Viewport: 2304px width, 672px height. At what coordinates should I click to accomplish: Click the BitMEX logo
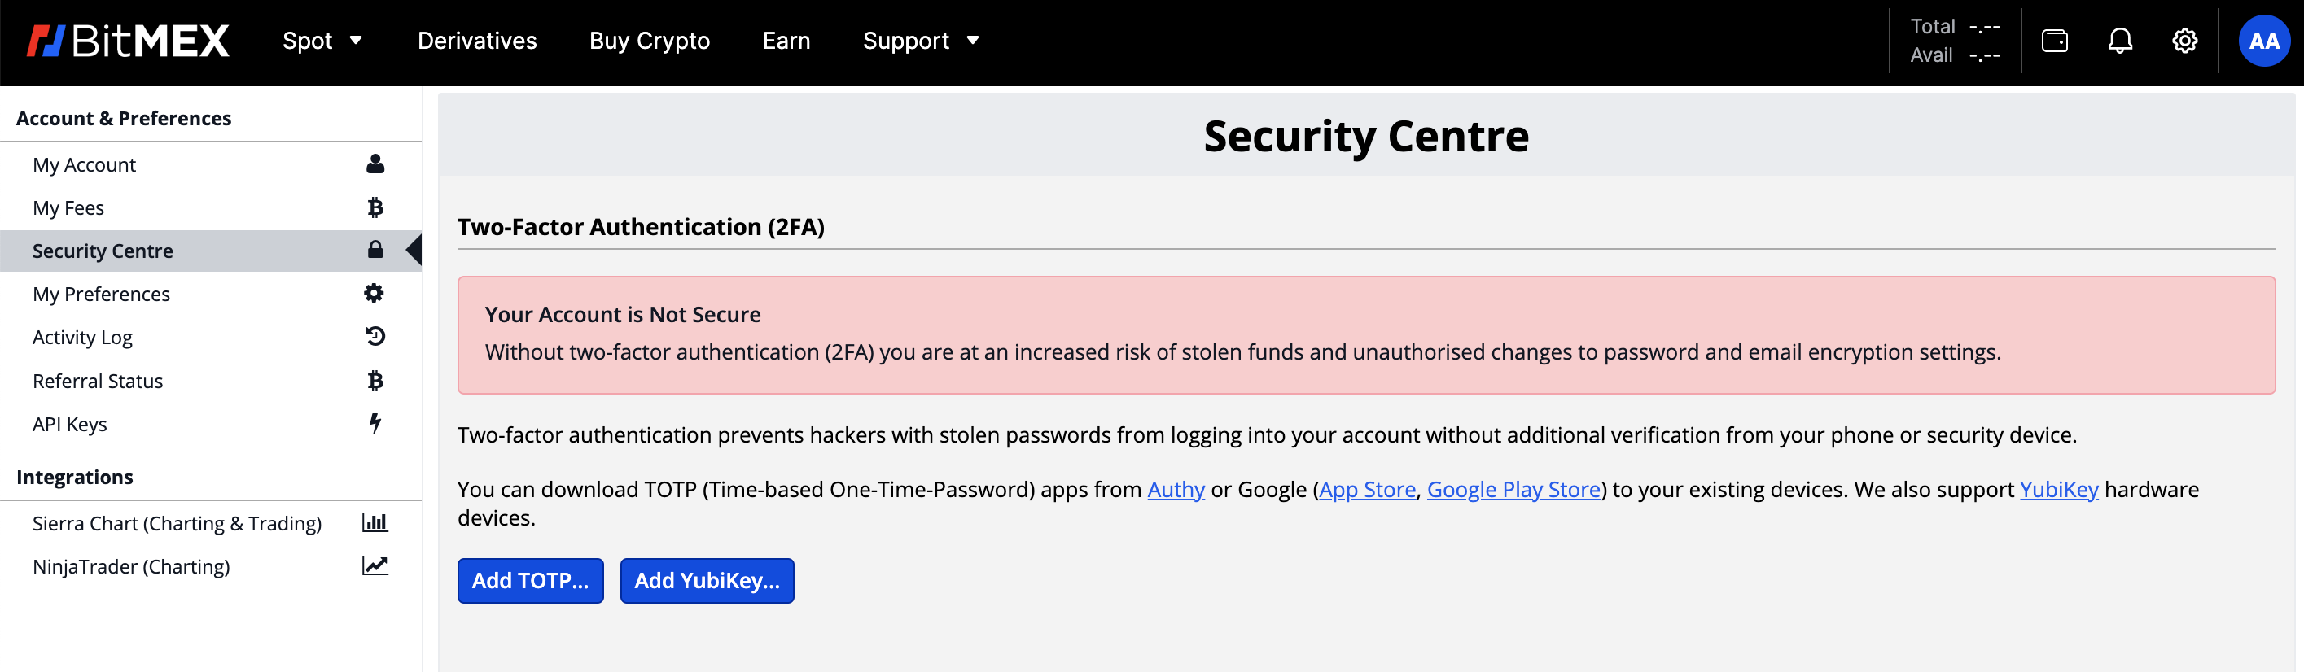(128, 41)
